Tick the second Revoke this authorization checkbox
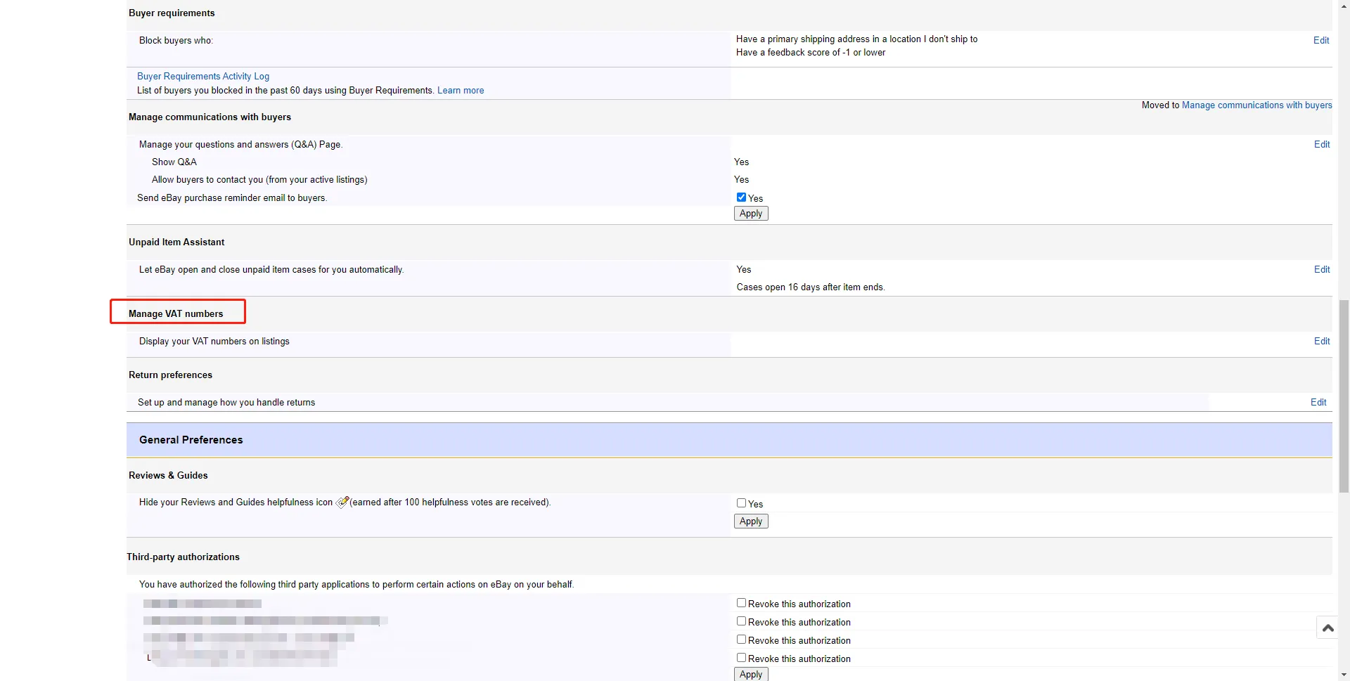Screen dimensions: 1350x681 click(x=741, y=621)
